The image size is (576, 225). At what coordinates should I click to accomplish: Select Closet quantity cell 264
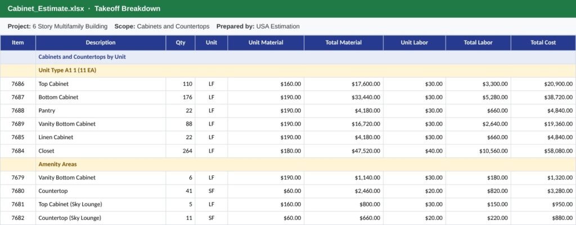[181, 150]
